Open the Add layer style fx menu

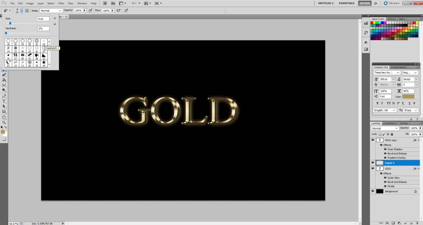coord(387,223)
